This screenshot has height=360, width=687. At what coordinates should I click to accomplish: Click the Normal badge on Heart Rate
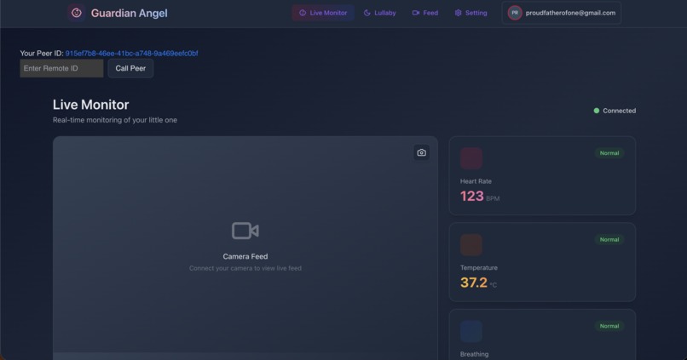point(609,153)
